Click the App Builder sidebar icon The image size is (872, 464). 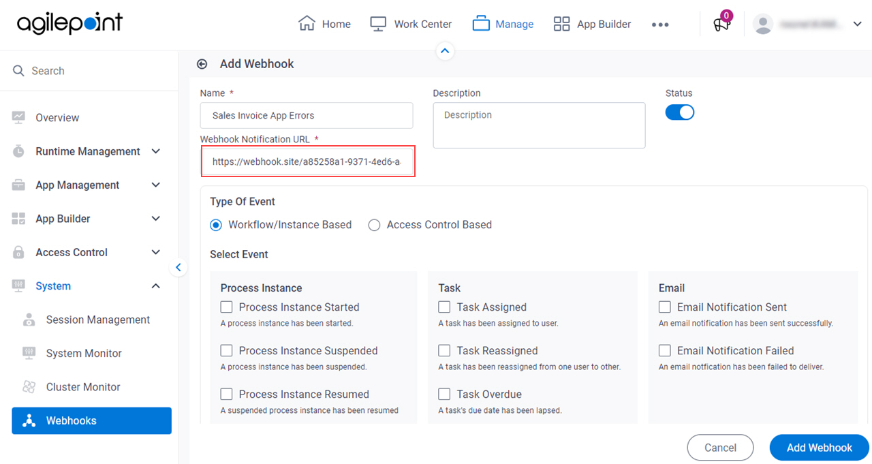pyautogui.click(x=18, y=219)
